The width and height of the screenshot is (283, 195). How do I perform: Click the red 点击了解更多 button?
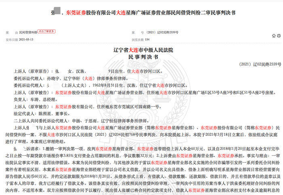click(x=46, y=31)
